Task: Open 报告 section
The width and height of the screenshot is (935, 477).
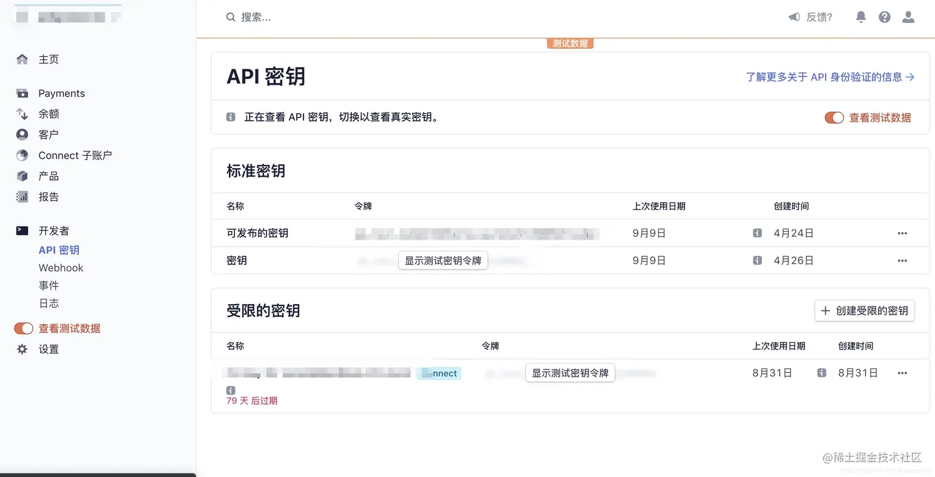Action: pyautogui.click(x=49, y=197)
